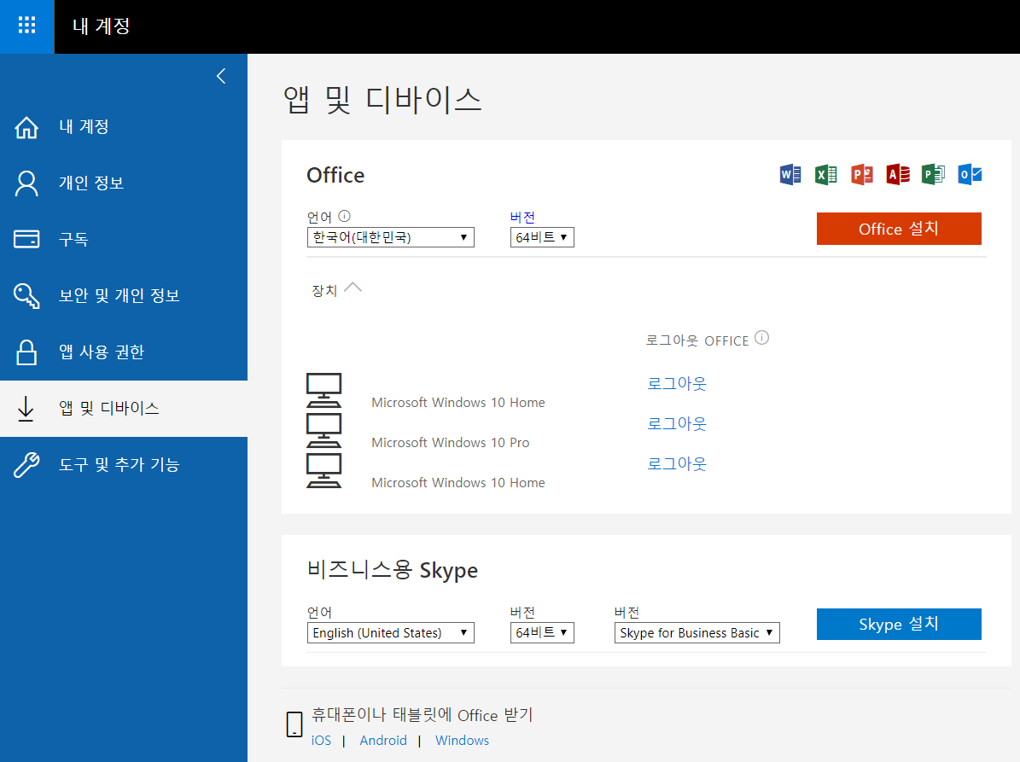Open Office language dropdown 한국어(대한민국)
This screenshot has height=762, width=1020.
(390, 237)
